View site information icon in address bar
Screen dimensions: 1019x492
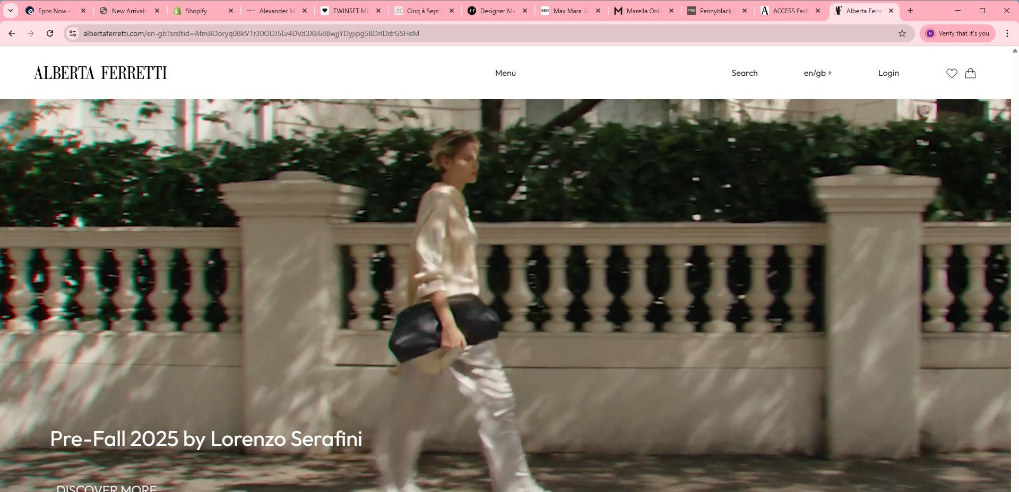coord(73,33)
